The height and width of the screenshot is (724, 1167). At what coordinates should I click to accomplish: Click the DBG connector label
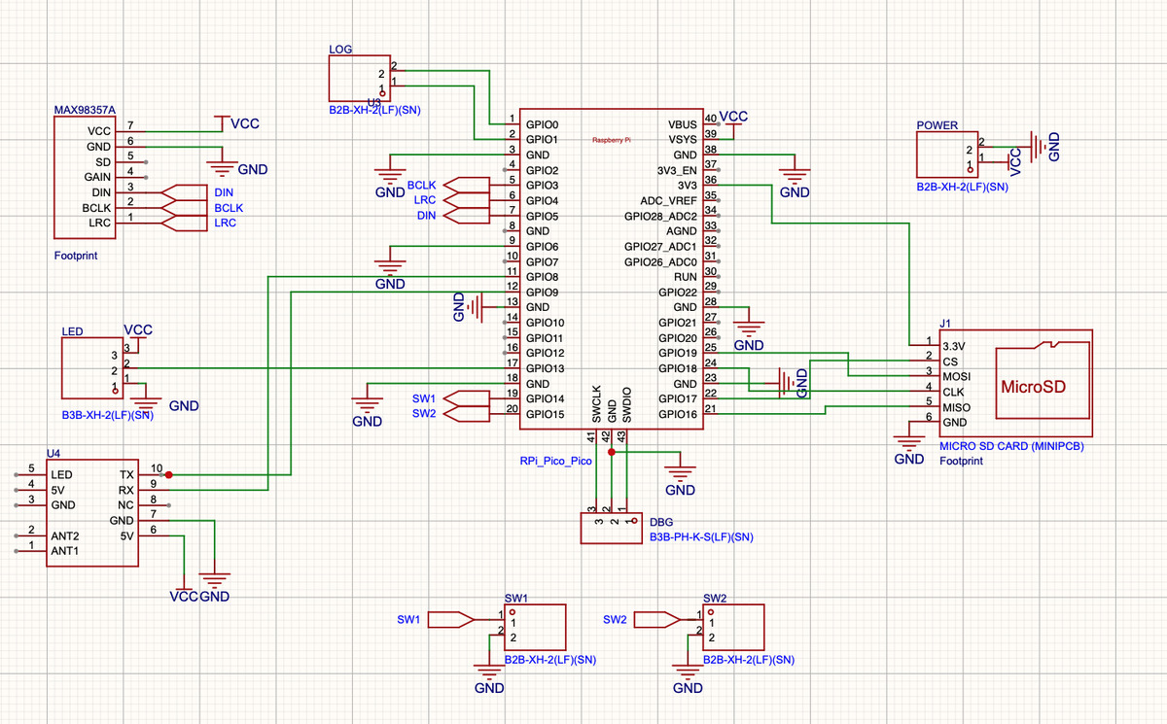point(661,523)
